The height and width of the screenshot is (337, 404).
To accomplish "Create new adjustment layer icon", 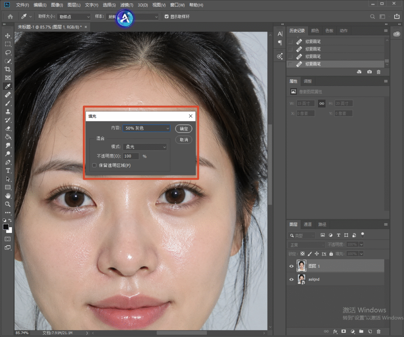I will (352, 331).
